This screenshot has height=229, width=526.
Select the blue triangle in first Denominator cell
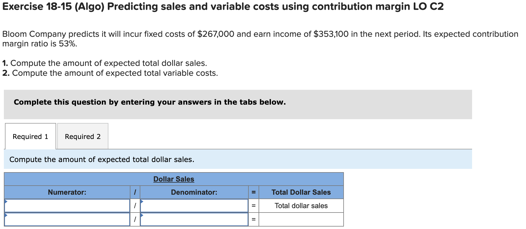pyautogui.click(x=141, y=202)
